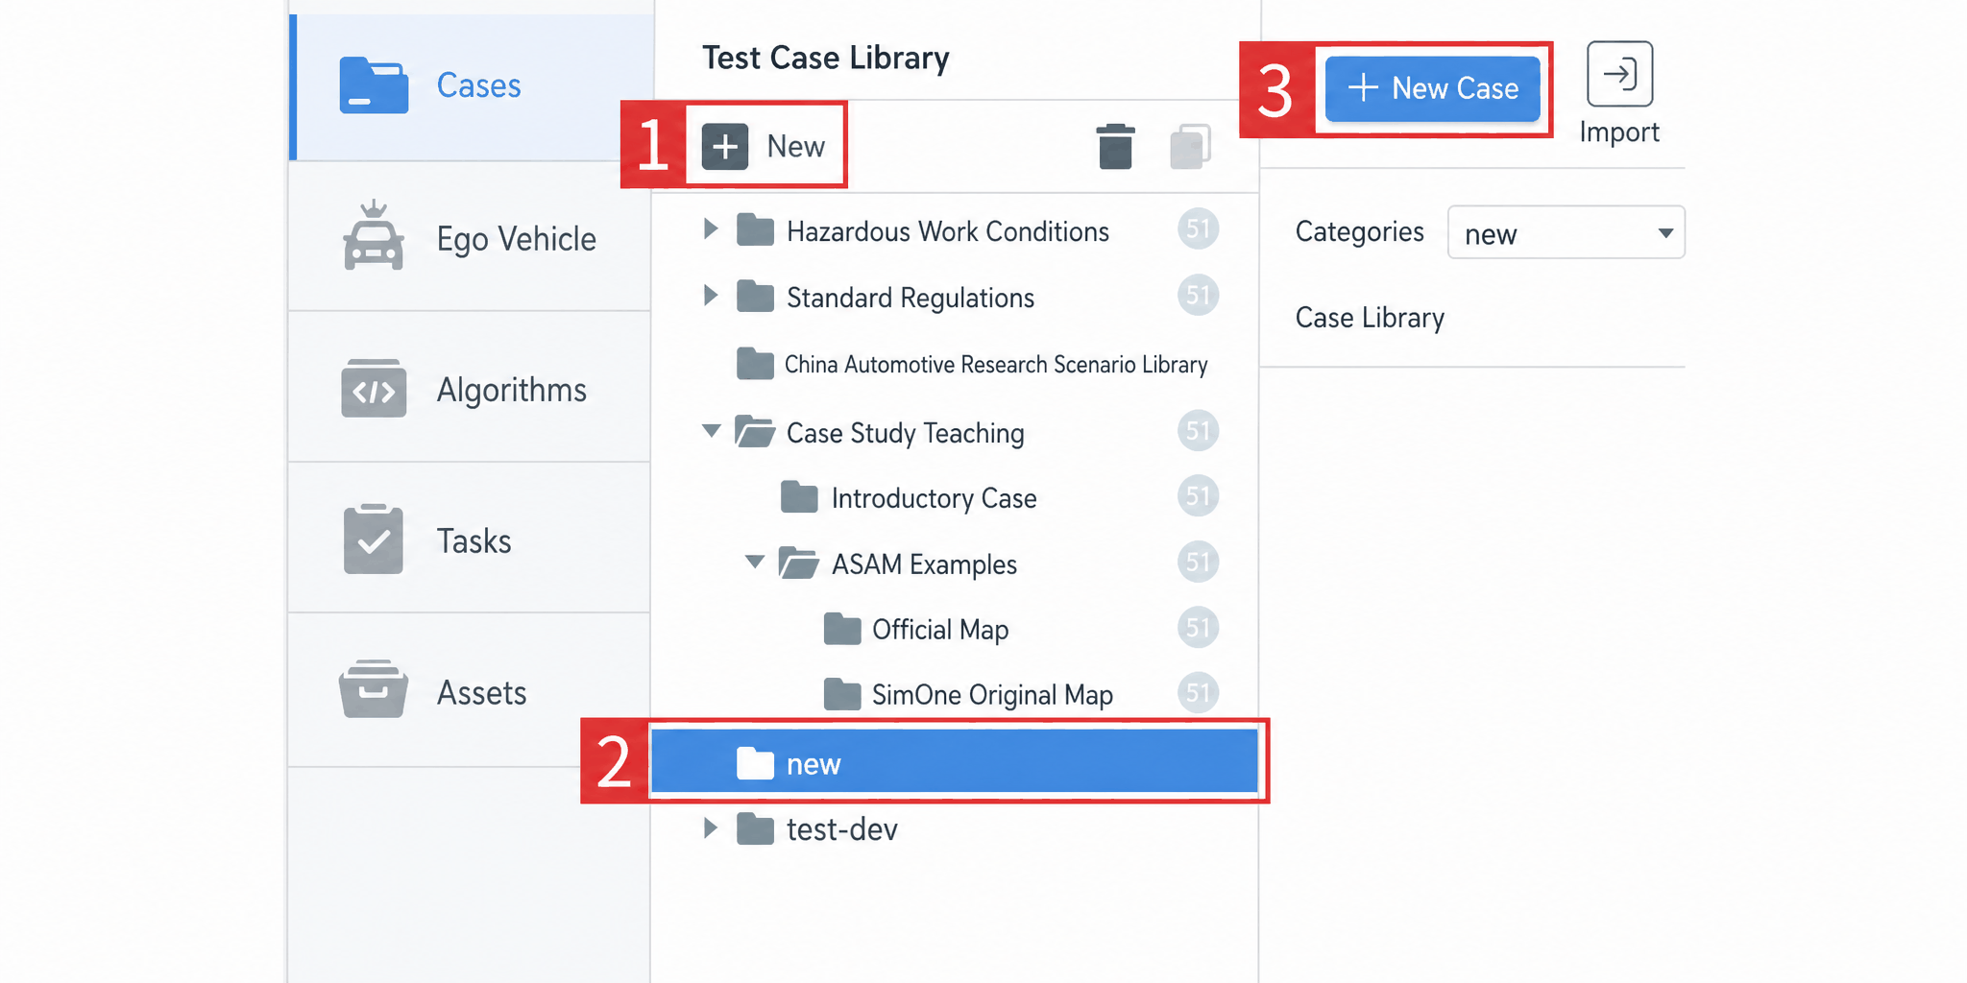Open the Algorithms section
The height and width of the screenshot is (983, 1967).
(470, 388)
